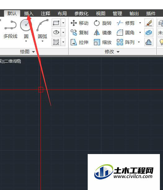Viewport: 163px width, 190px height.
Task: Expand the Draw (绘图) panel
Action: (27, 52)
